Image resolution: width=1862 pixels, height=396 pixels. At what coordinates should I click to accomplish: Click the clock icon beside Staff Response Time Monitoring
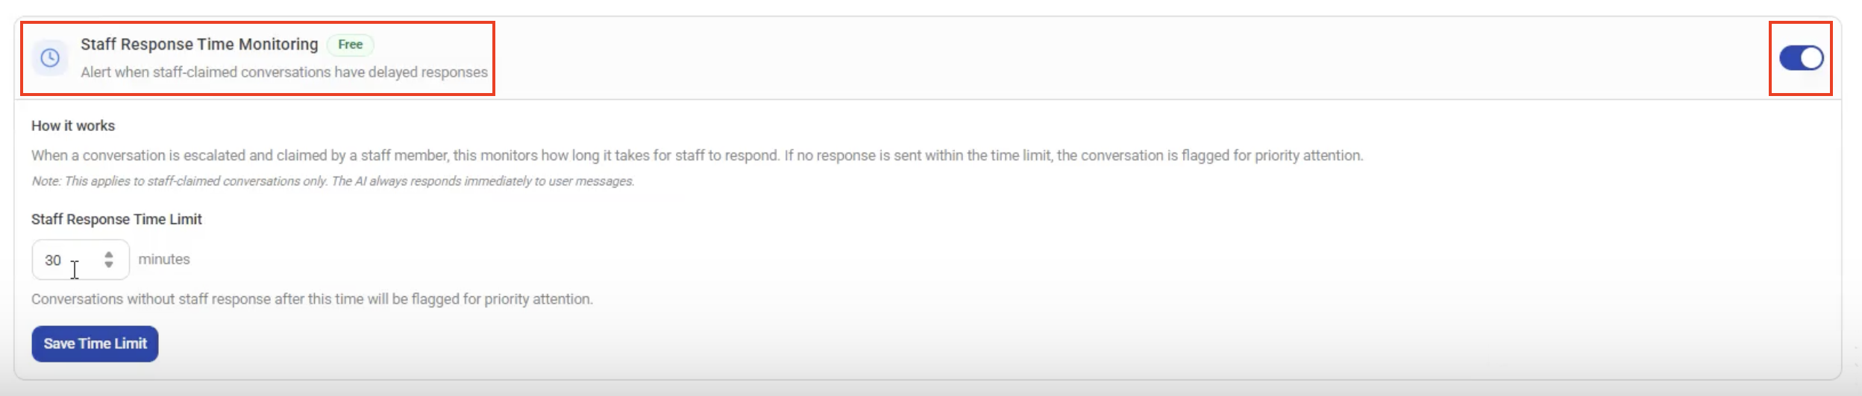coord(50,58)
